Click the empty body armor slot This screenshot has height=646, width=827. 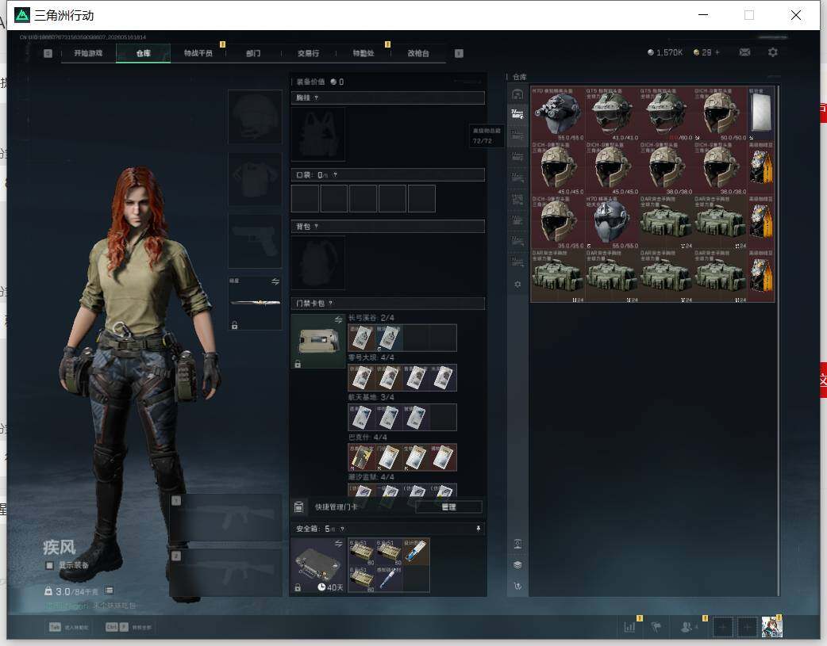click(x=255, y=179)
